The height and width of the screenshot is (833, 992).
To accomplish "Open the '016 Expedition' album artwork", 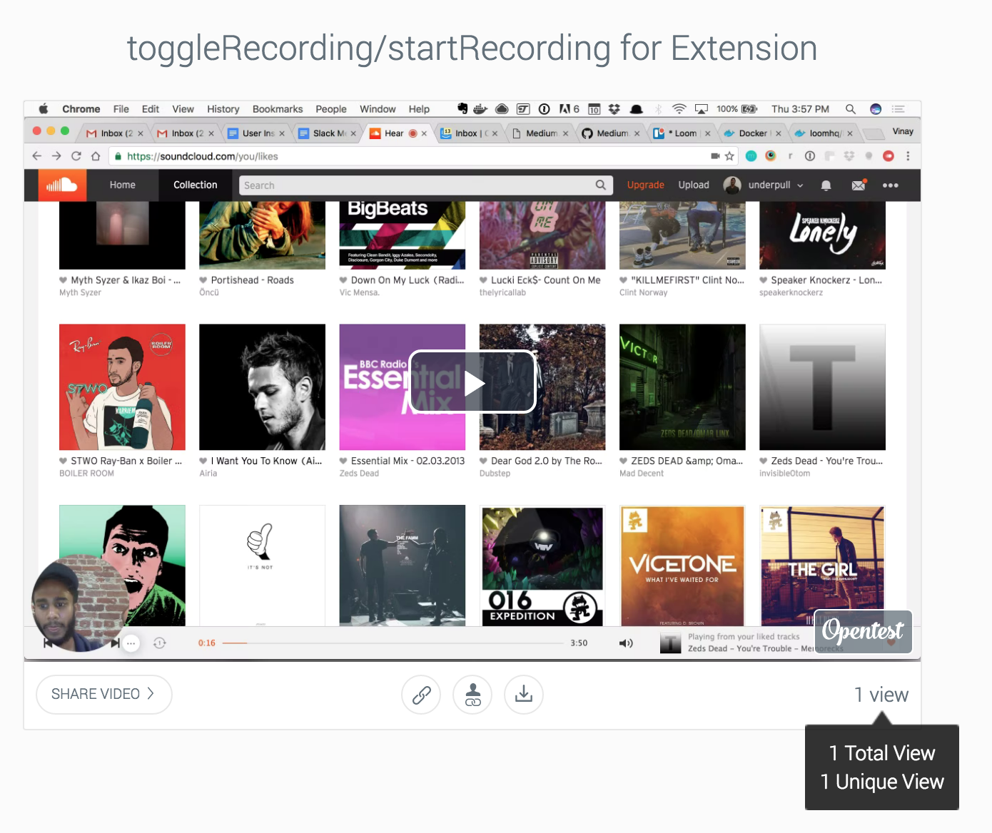I will coord(542,566).
